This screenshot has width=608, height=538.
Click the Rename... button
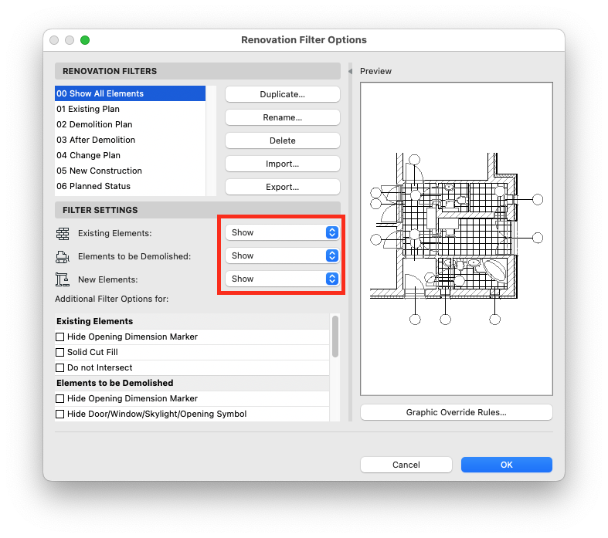[282, 117]
